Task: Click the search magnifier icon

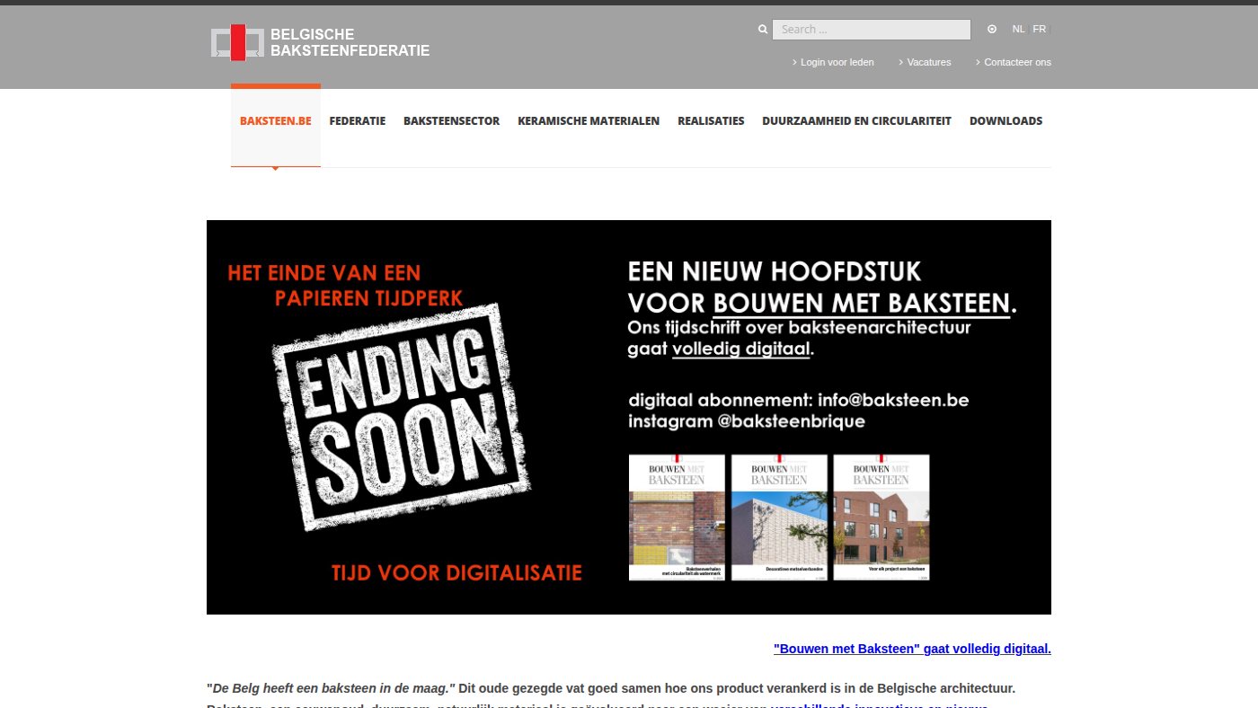Action: click(763, 30)
